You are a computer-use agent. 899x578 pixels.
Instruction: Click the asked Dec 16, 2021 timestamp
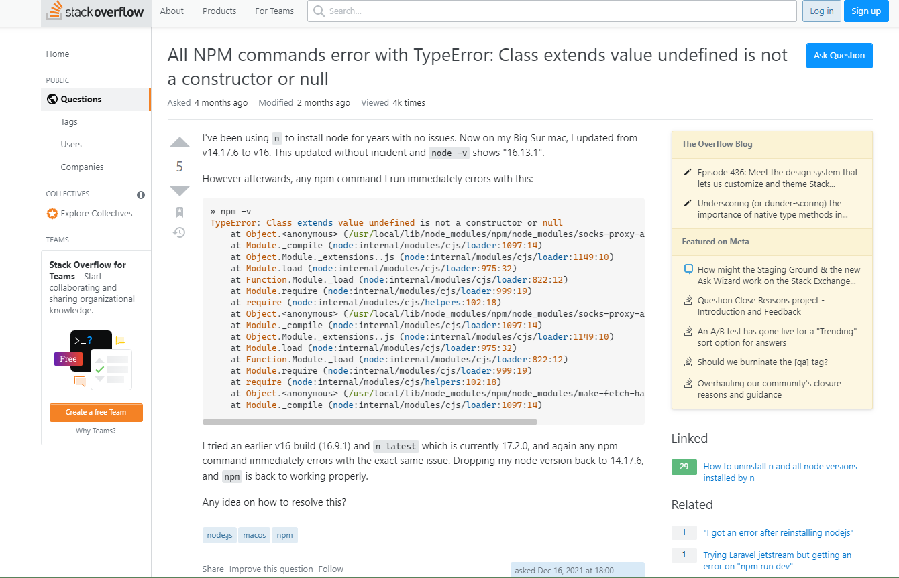point(564,571)
